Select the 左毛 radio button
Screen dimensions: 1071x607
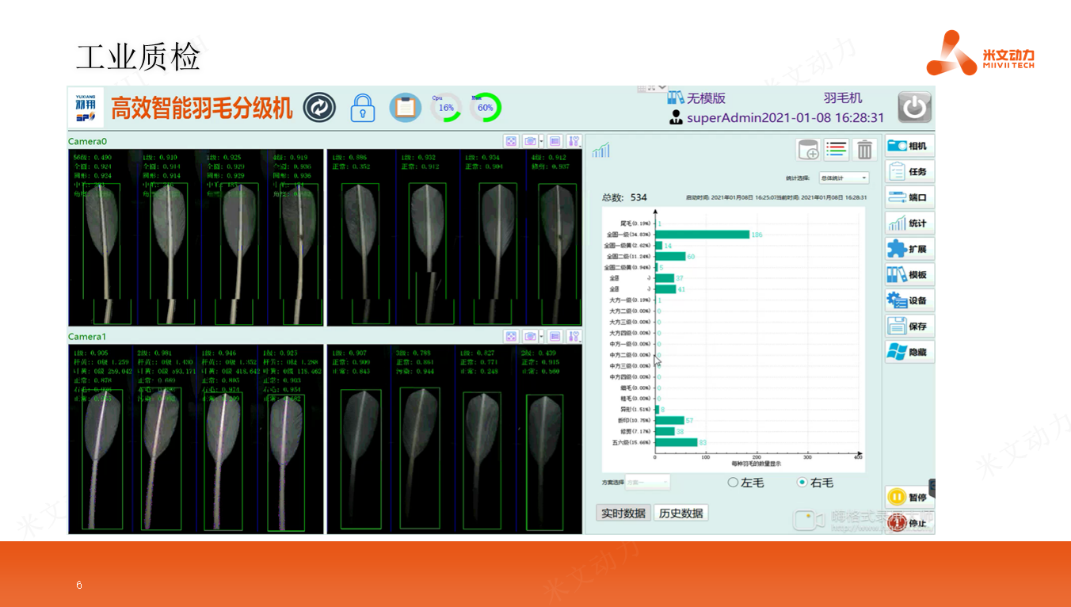tap(733, 483)
